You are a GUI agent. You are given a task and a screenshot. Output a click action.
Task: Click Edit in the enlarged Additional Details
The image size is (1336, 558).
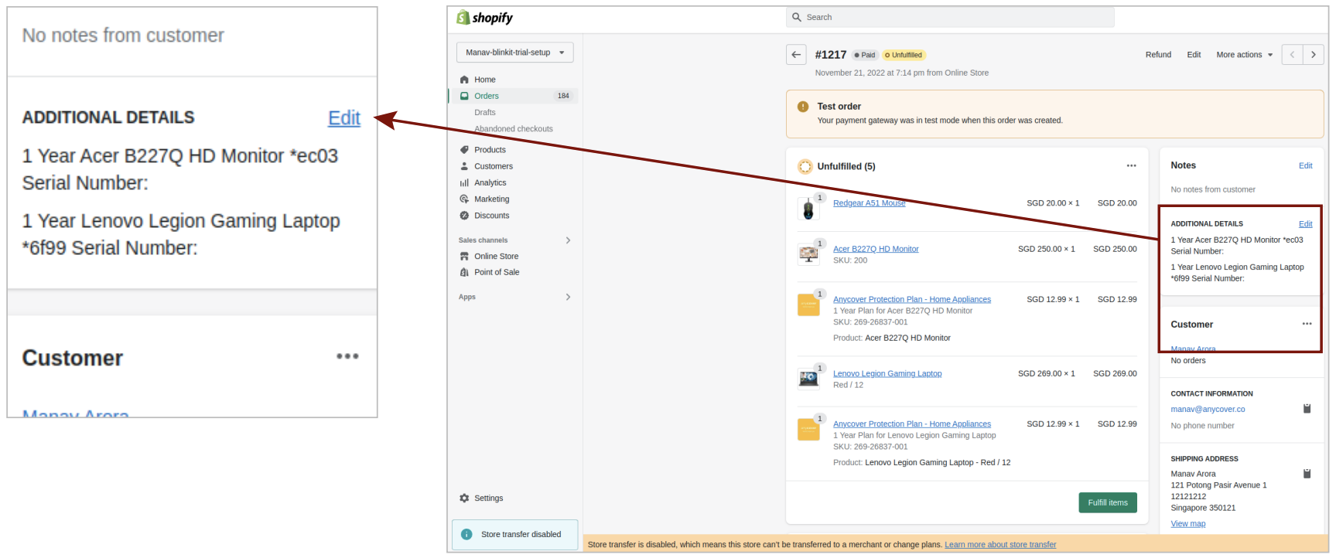(x=344, y=118)
